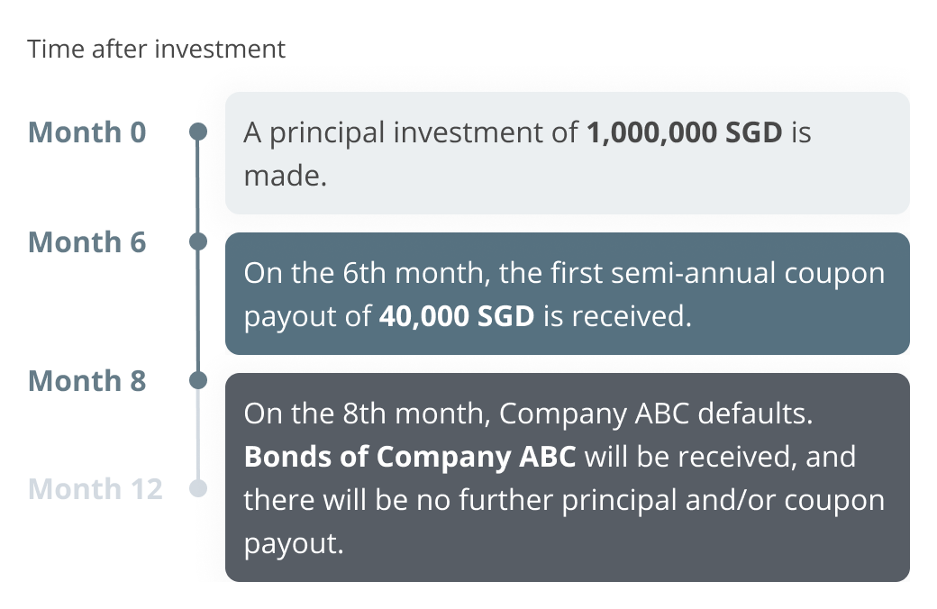Image resolution: width=937 pixels, height=609 pixels.
Task: Click the bold "Bonds of Company ABC" text
Action: pos(410,457)
